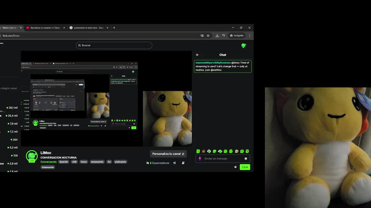The width and height of the screenshot is (371, 208).
Task: Click the Spanish tag
Action: (x=63, y=162)
